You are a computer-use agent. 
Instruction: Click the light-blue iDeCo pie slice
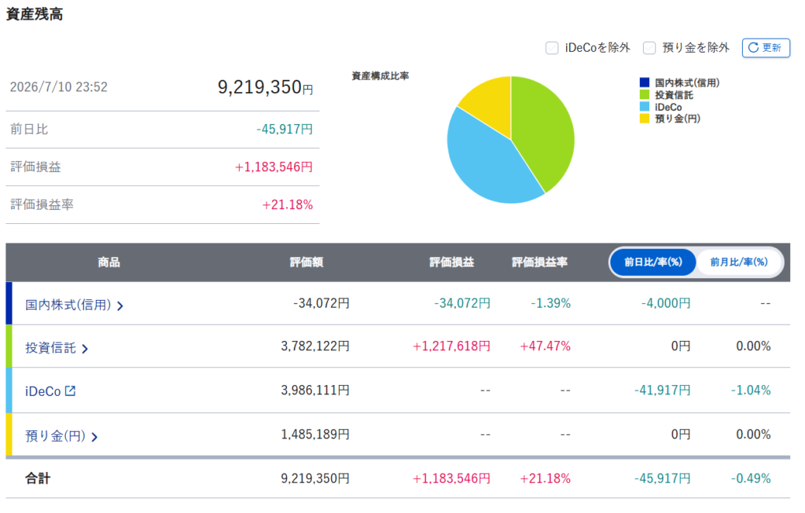487,164
